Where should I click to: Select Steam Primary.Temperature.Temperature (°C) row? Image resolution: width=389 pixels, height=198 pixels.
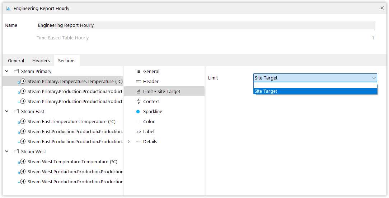tap(63, 81)
